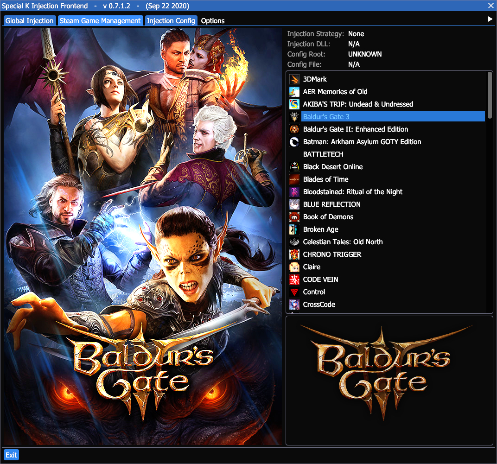Expand tabs with the right arrow
497x464 pixels.
coord(490,19)
